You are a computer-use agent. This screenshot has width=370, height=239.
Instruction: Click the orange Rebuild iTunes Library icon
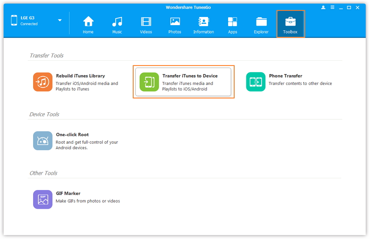[43, 82]
